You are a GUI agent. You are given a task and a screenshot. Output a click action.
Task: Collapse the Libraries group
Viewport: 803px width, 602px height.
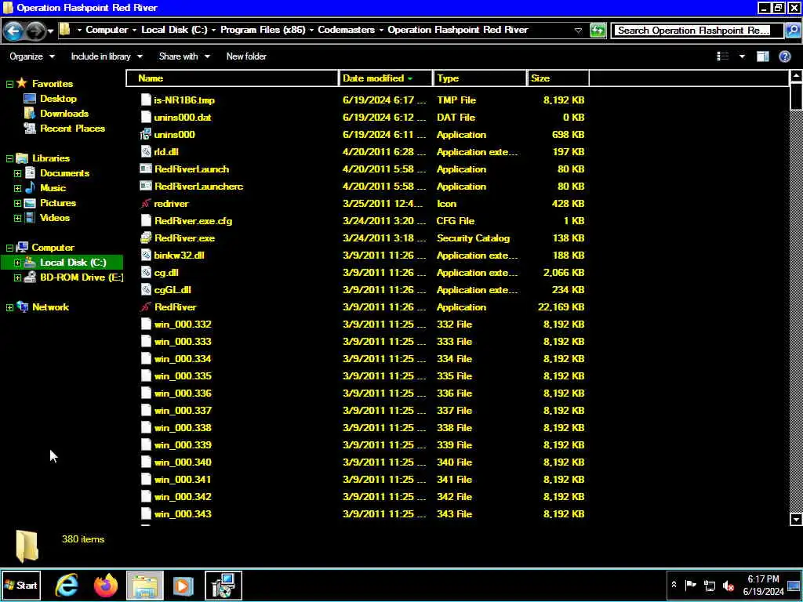tap(9, 158)
